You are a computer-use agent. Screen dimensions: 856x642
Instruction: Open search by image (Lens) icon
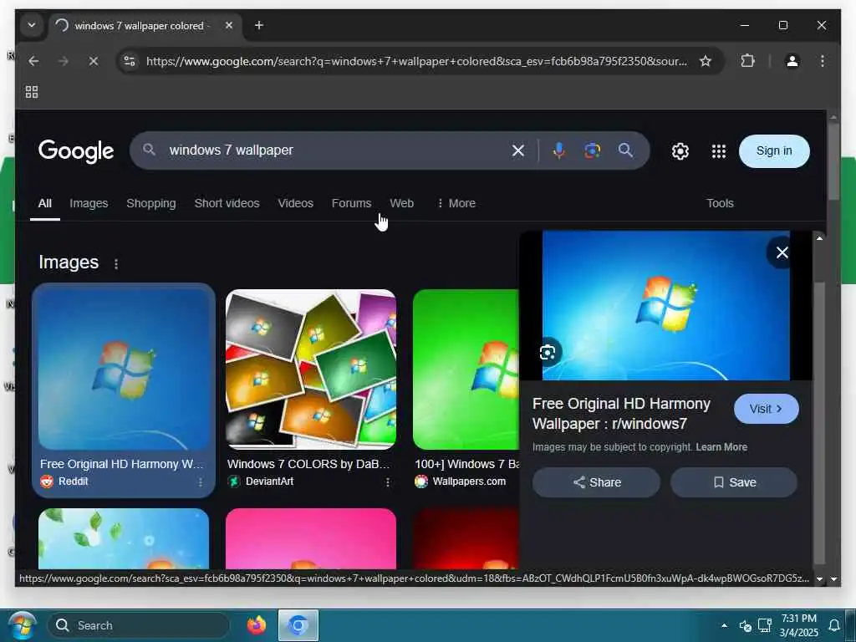(593, 150)
